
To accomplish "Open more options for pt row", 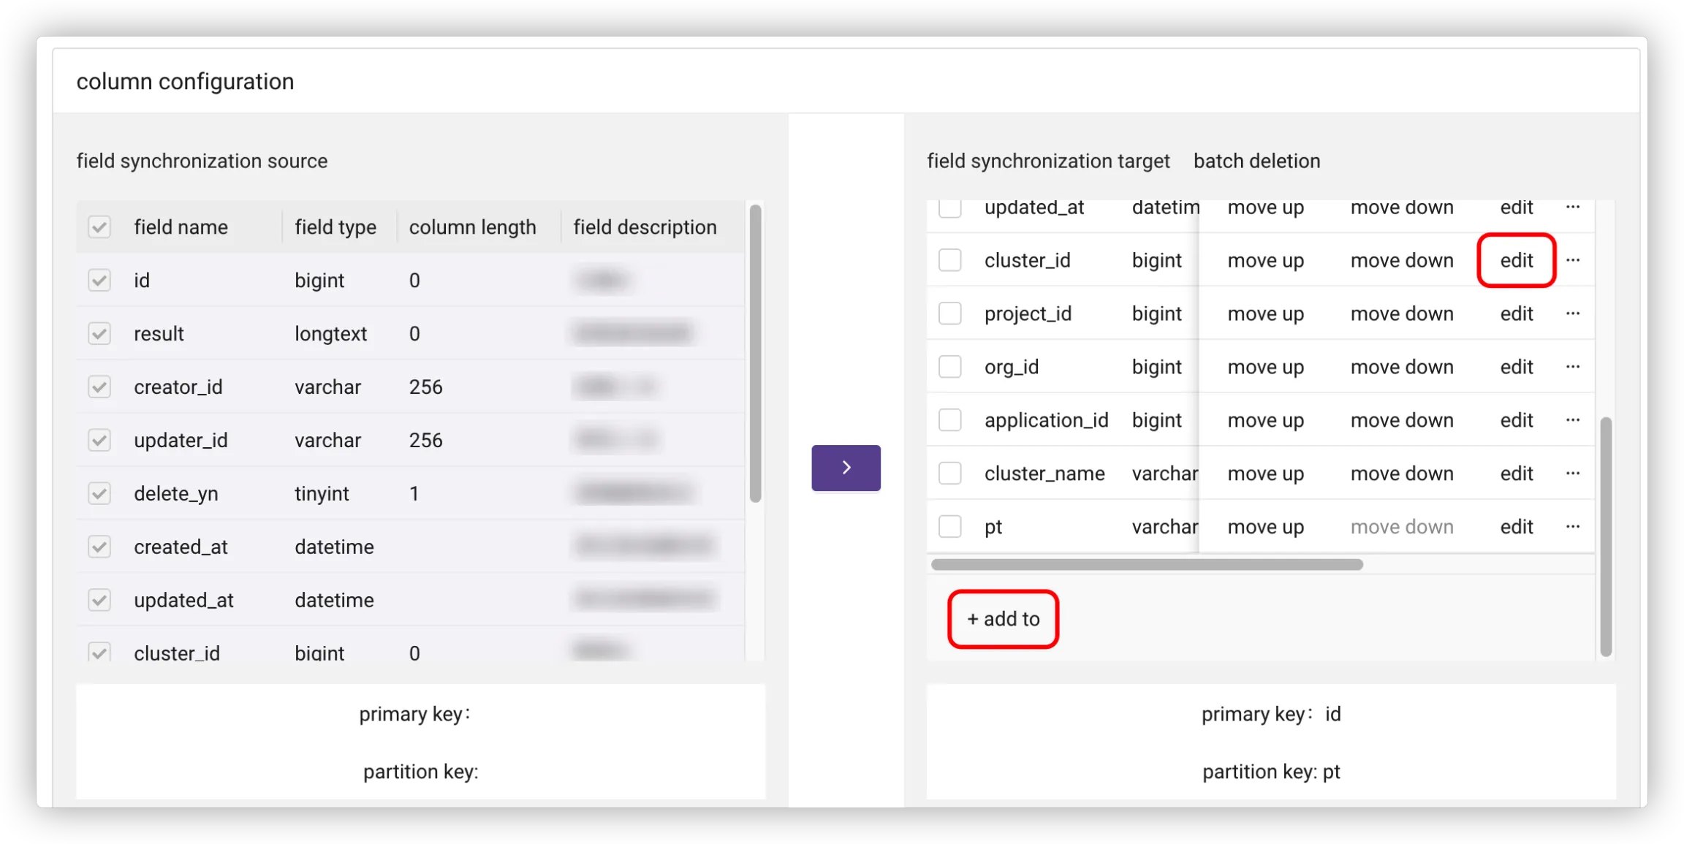I will point(1573,527).
